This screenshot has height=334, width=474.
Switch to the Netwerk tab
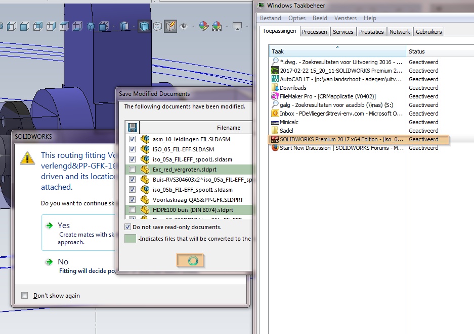400,32
